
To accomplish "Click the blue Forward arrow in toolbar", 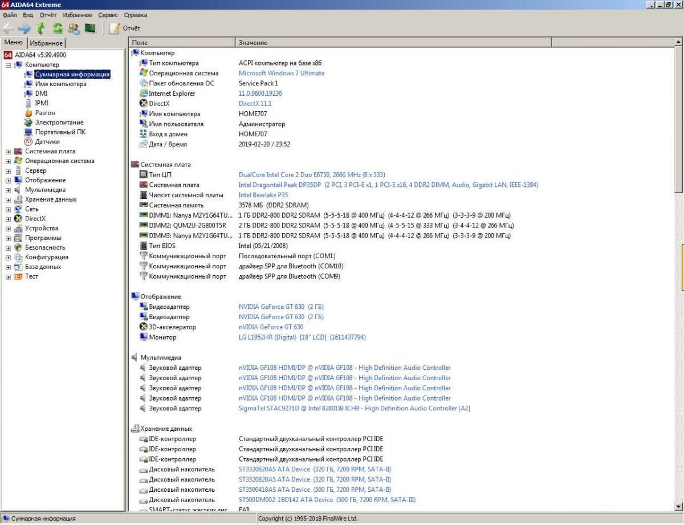I will [x=24, y=28].
